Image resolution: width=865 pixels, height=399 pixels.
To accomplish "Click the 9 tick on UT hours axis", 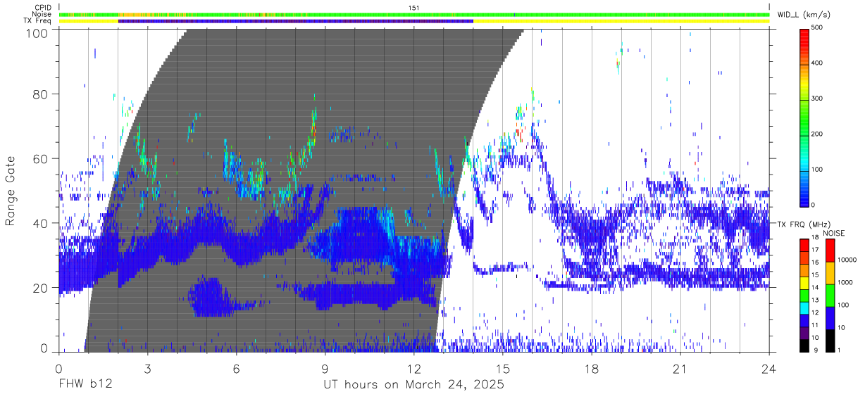I will (325, 369).
